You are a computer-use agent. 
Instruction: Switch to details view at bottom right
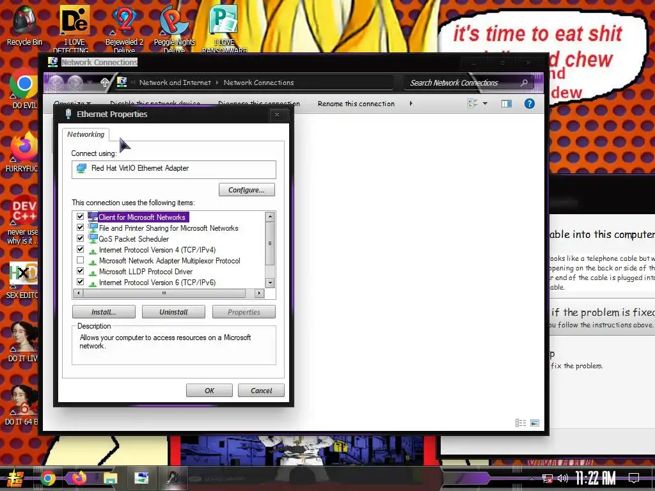(x=521, y=423)
